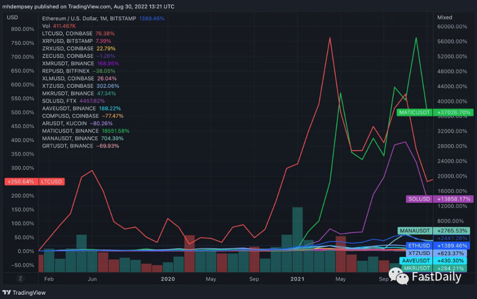The image size is (477, 299).
Task: Select the XMRUSDT, BINANCE legend entry
Action: point(80,64)
